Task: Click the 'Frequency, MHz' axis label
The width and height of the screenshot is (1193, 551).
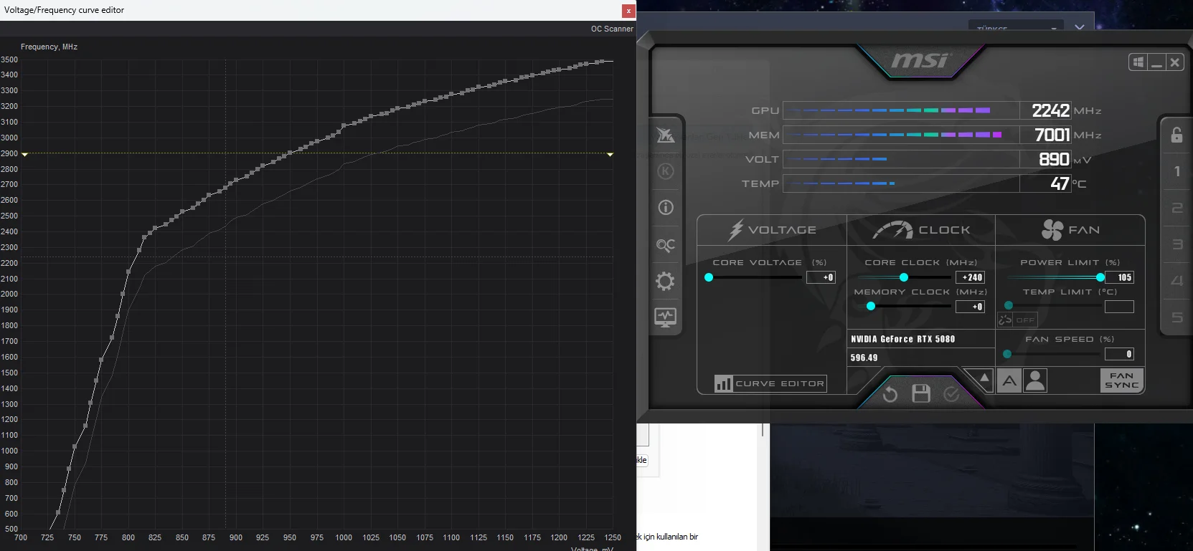Action: (x=49, y=47)
